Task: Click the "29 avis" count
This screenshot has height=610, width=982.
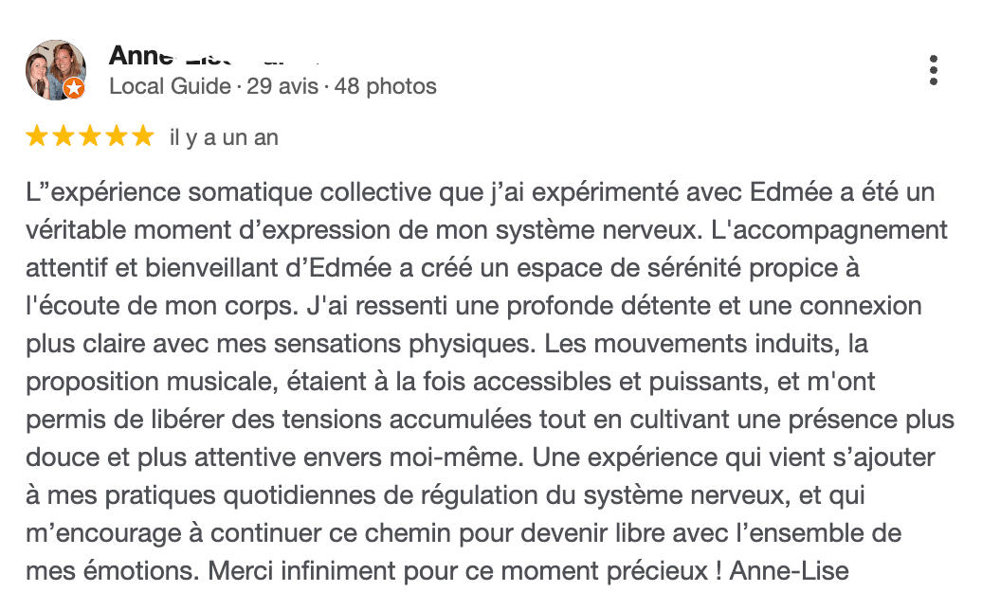Action: [282, 86]
